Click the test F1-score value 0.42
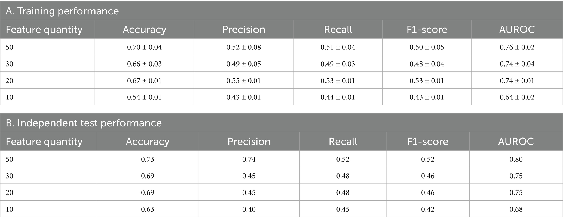 tap(428, 209)
